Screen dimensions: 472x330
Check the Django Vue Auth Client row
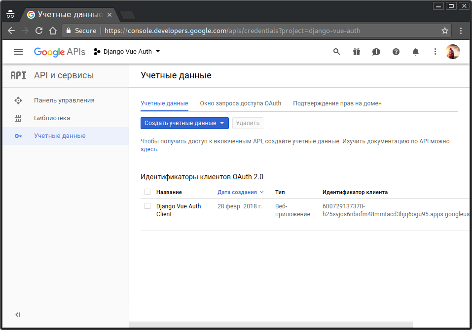(x=147, y=206)
